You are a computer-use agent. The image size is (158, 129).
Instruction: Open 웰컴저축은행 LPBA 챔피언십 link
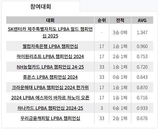50,46
